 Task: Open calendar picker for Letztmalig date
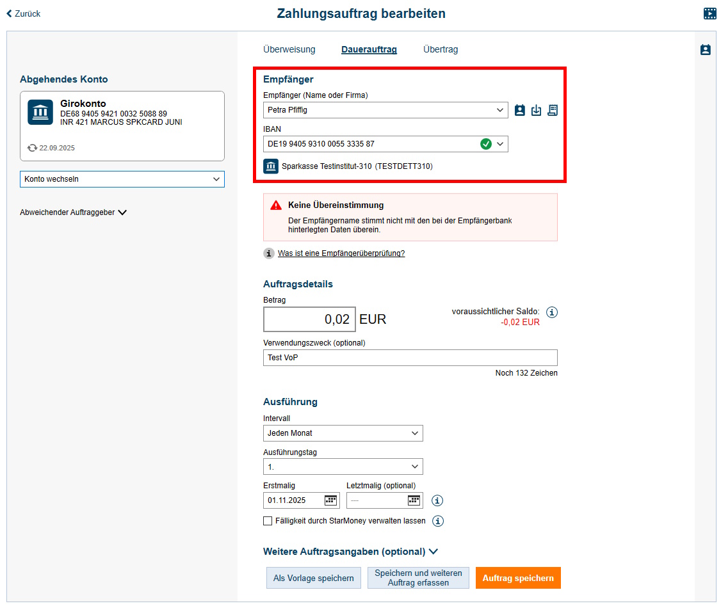[x=414, y=500]
